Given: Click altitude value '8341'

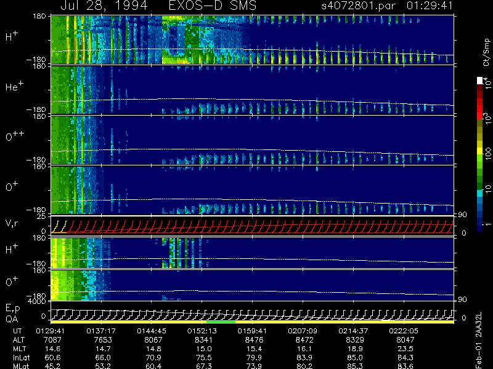Looking at the screenshot, I should point(204,340).
